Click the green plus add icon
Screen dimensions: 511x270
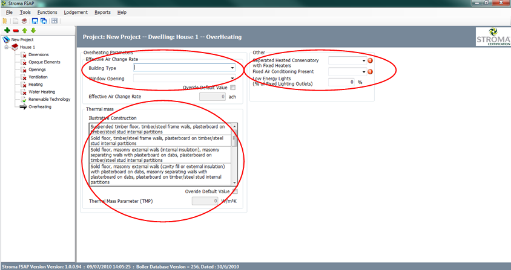7,31
